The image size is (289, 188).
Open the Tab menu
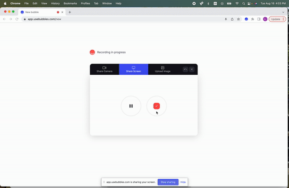96,3
